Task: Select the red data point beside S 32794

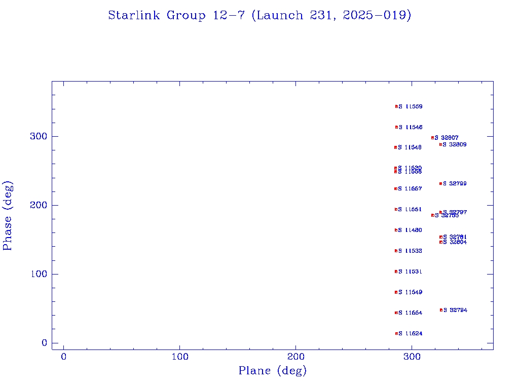Action: (441, 310)
